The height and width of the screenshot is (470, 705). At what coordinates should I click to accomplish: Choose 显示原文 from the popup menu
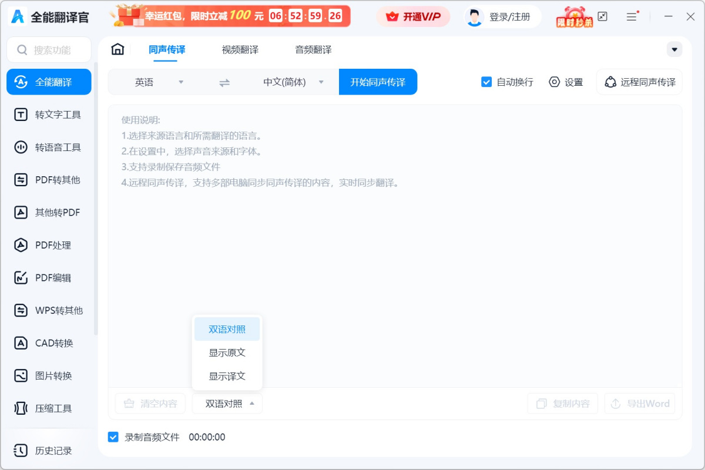[227, 352]
